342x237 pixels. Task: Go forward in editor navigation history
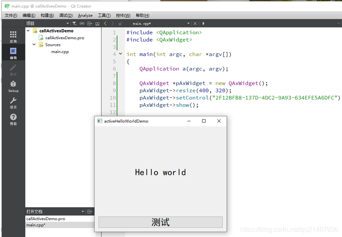point(113,23)
